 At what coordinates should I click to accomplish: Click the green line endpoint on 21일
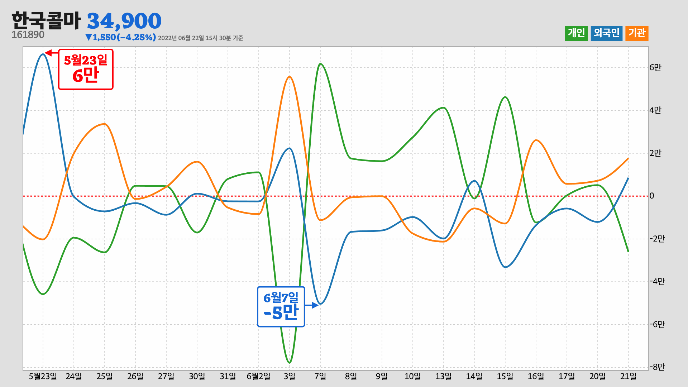point(628,252)
